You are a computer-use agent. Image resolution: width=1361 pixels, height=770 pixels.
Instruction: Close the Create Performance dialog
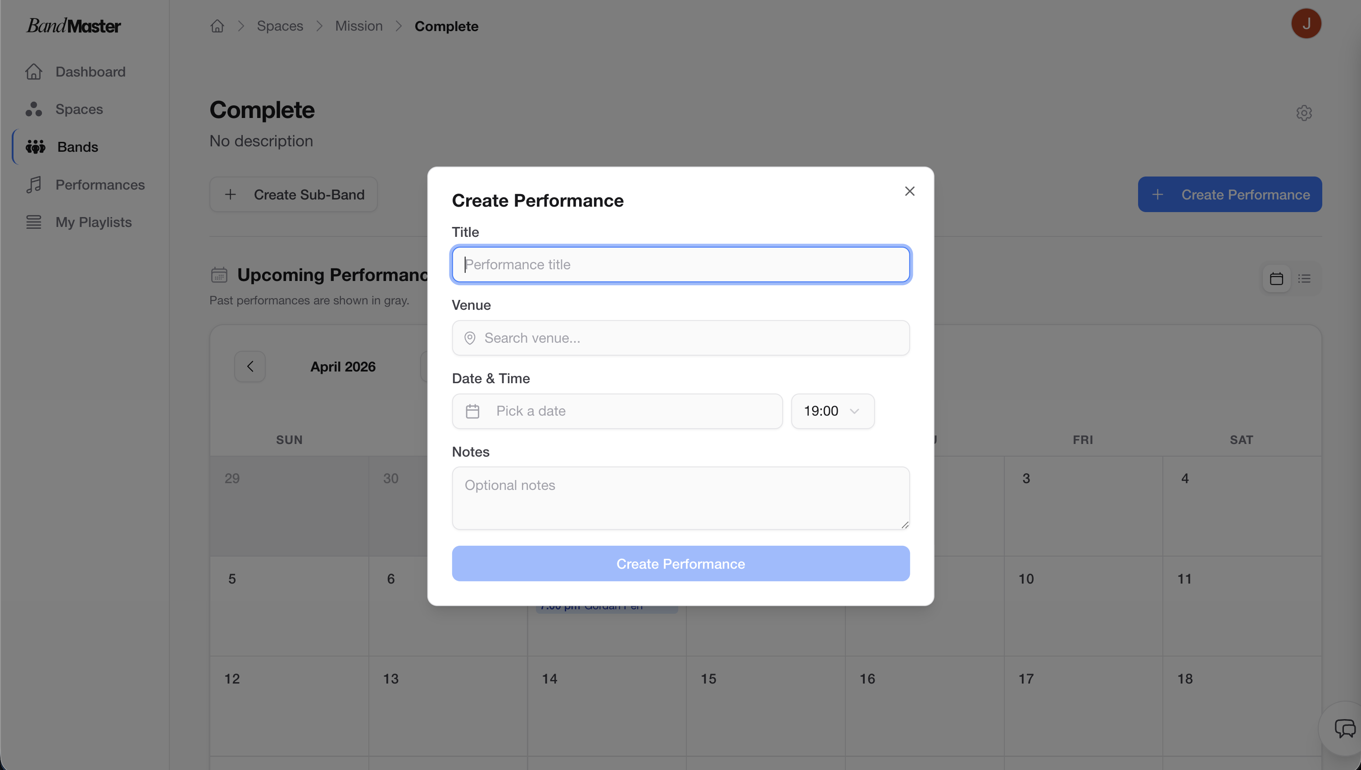[x=909, y=191]
